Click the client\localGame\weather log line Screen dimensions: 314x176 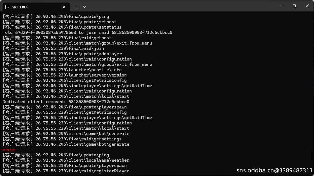click(66, 160)
